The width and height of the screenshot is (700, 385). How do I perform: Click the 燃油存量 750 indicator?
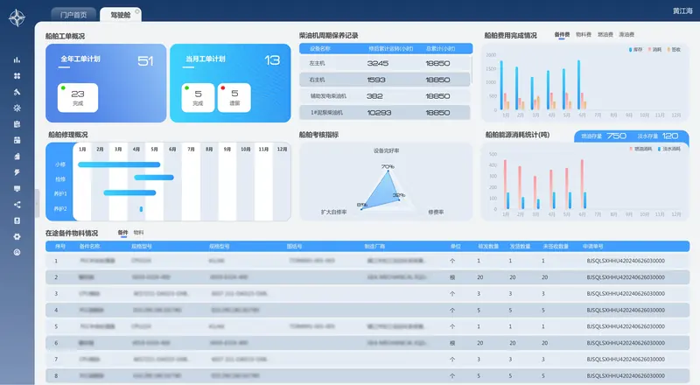coord(604,136)
